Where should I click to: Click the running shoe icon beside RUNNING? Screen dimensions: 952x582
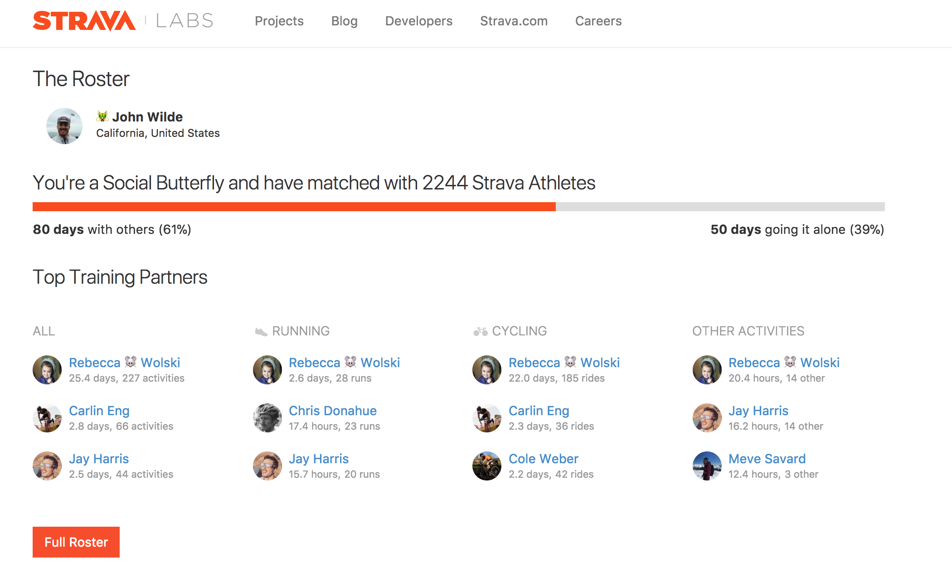click(x=261, y=332)
